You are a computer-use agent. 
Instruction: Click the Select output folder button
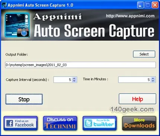[144, 54]
